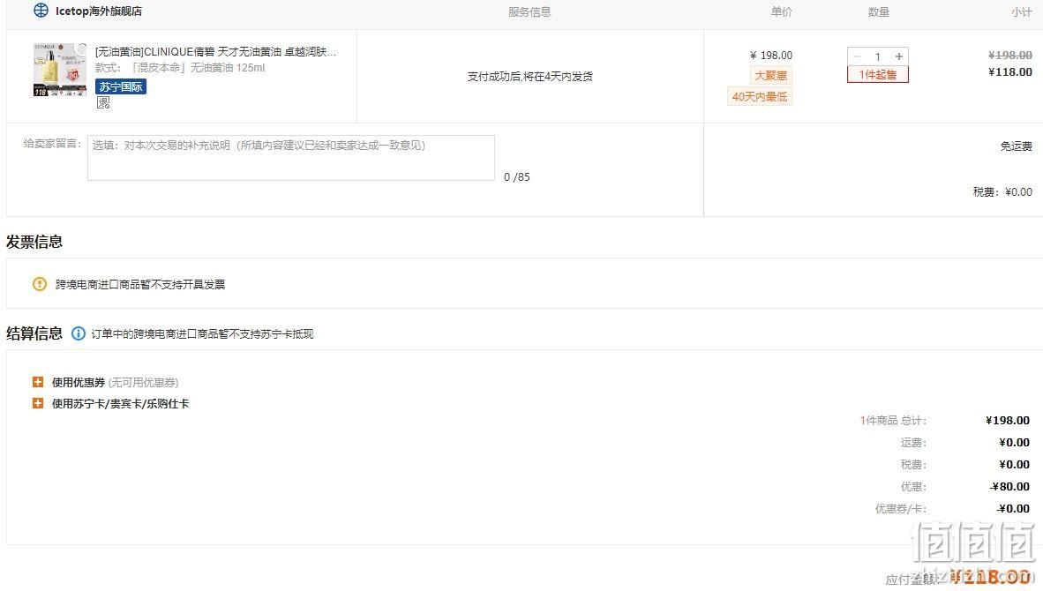
Task: Open the Icetop海外旗舰店 store link
Action: (x=99, y=11)
